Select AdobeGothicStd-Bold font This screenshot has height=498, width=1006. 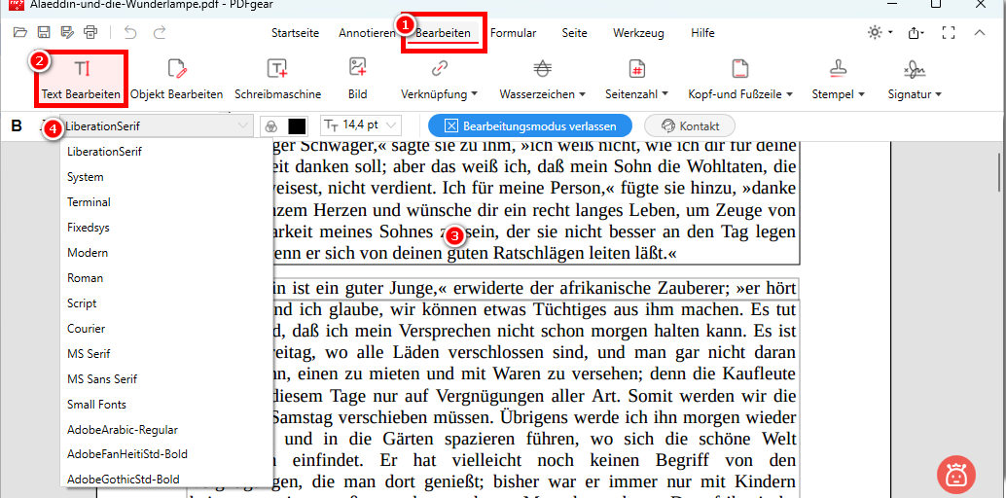[166, 480]
